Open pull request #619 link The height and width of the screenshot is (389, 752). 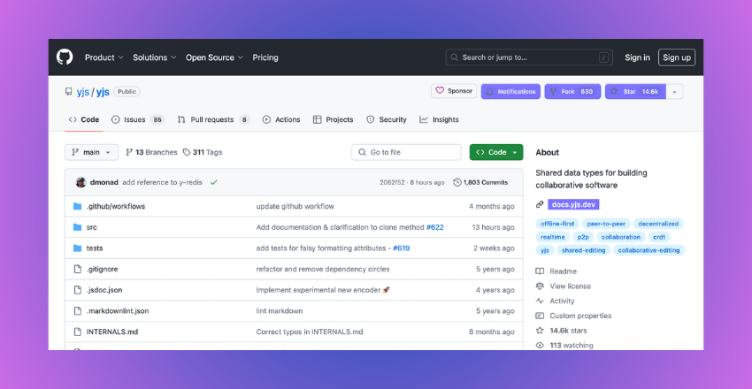pos(402,248)
